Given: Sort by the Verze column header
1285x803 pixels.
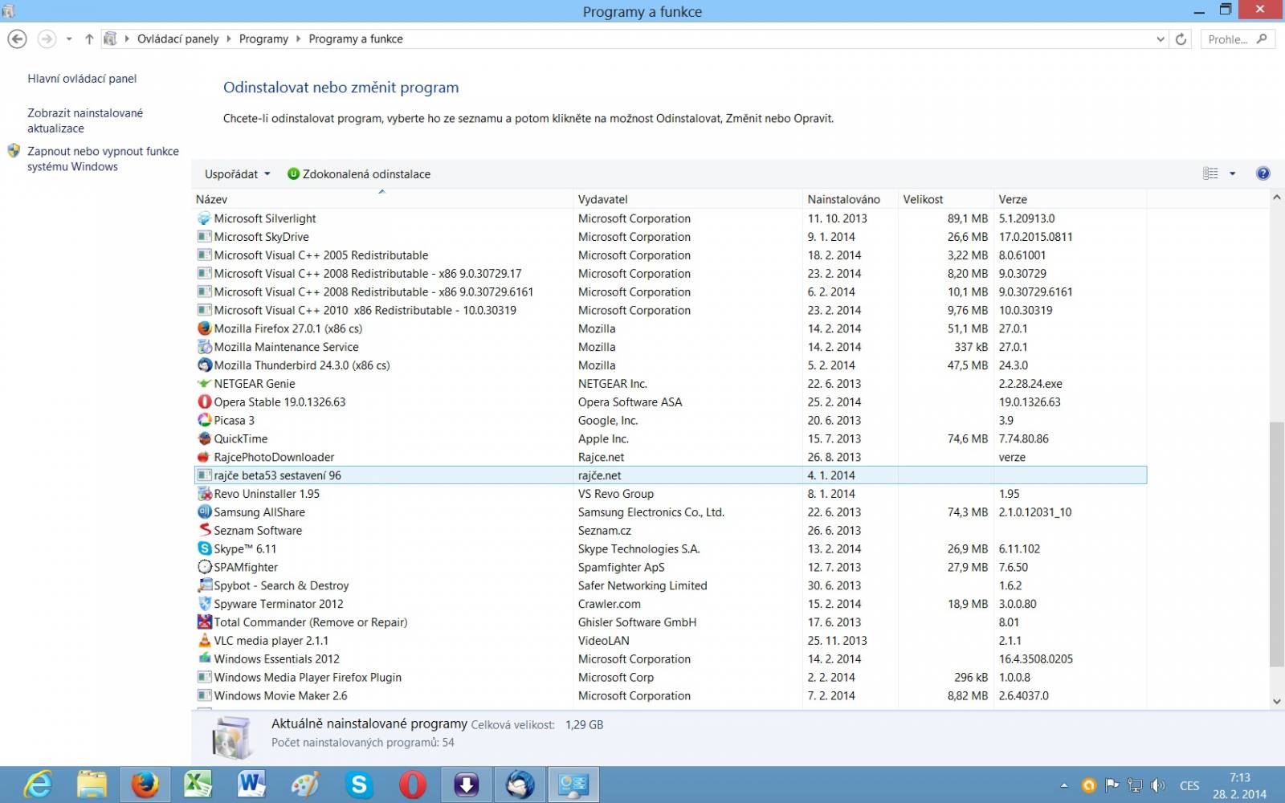Looking at the screenshot, I should click(x=1071, y=199).
